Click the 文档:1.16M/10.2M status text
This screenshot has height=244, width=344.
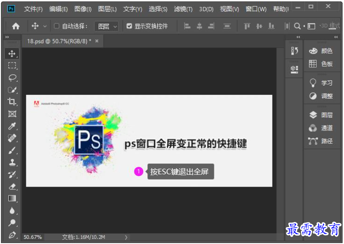tap(83, 237)
